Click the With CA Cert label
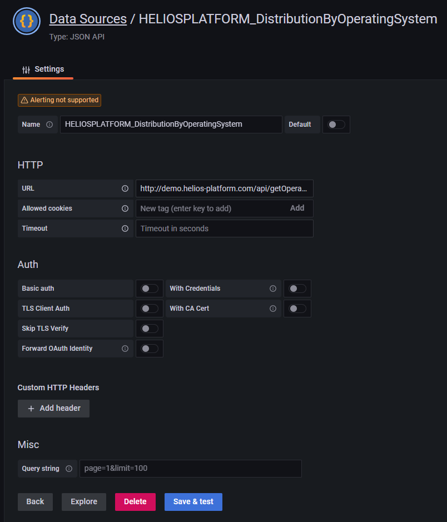 point(190,309)
